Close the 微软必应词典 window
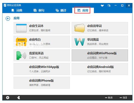Viewport: 134px width, 103px height. coord(129,5)
